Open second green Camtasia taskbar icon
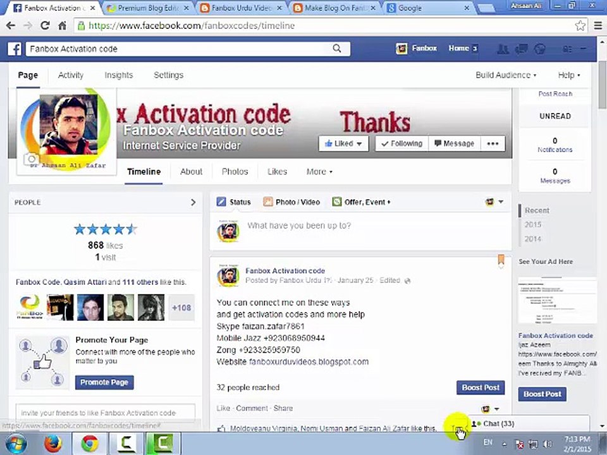The image size is (607, 455). click(x=162, y=444)
